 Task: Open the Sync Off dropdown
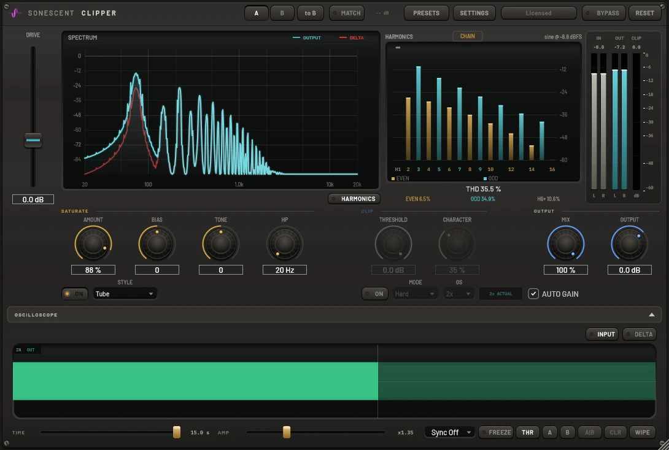(x=450, y=432)
